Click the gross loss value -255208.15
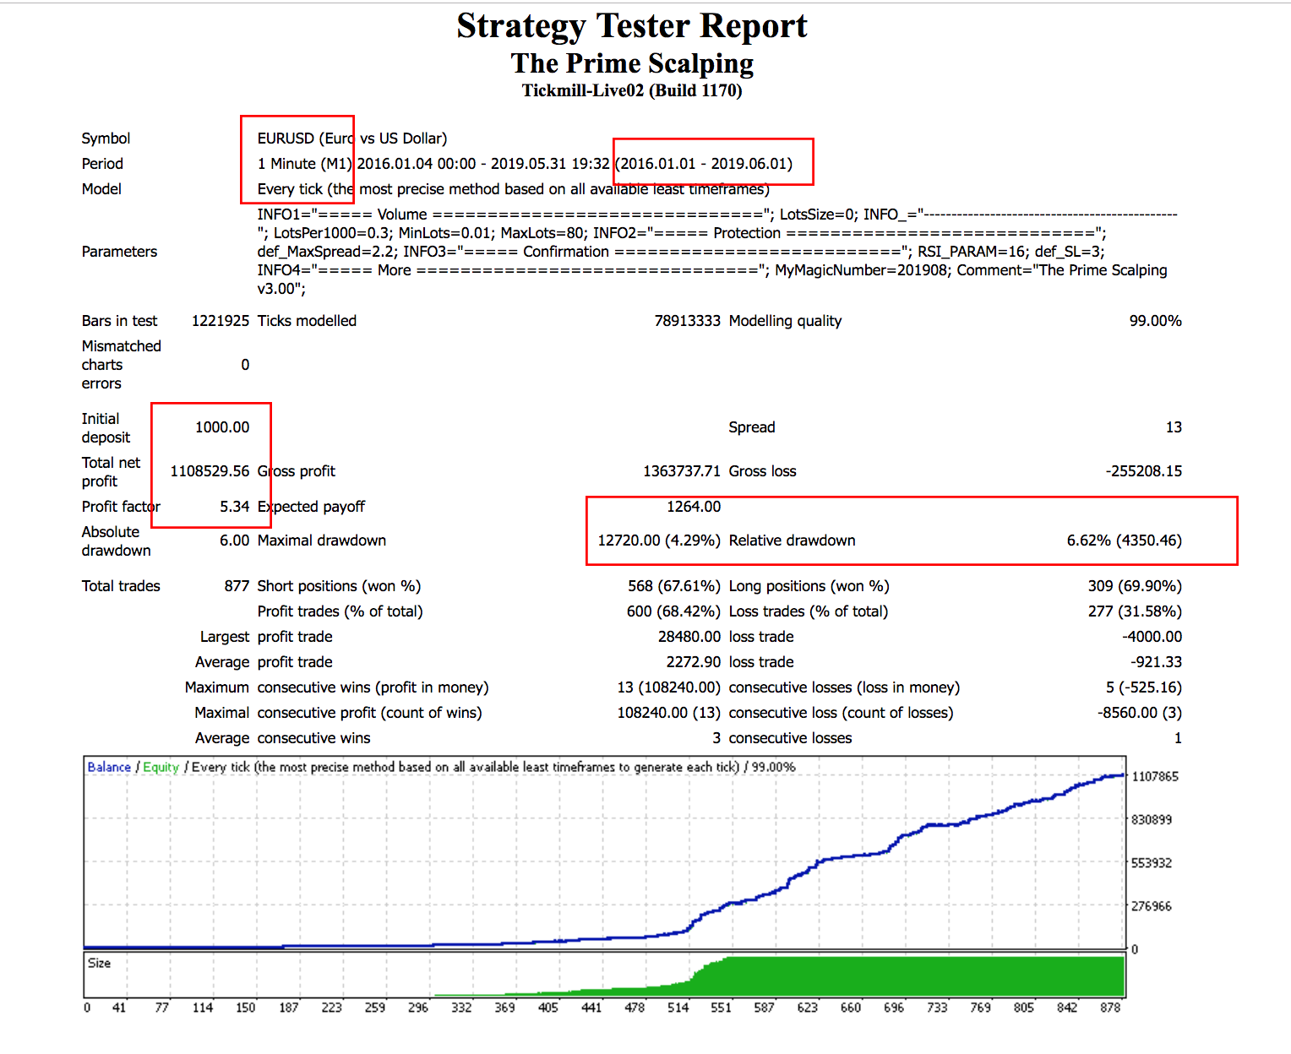This screenshot has height=1054, width=1291. (x=1143, y=471)
